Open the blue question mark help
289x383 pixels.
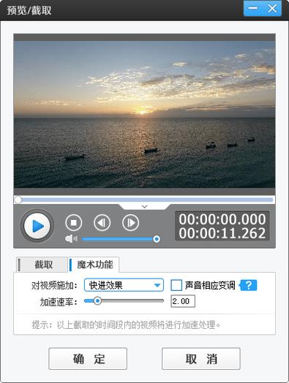(x=248, y=285)
